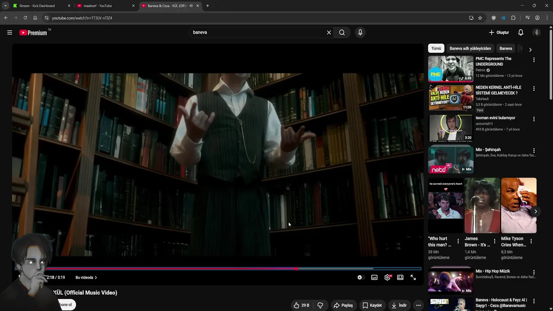
Task: Reload the page in browser
Action: pos(25,18)
